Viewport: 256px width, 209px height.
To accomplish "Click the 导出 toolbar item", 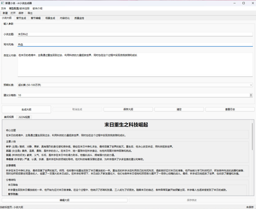I will click(30, 13).
